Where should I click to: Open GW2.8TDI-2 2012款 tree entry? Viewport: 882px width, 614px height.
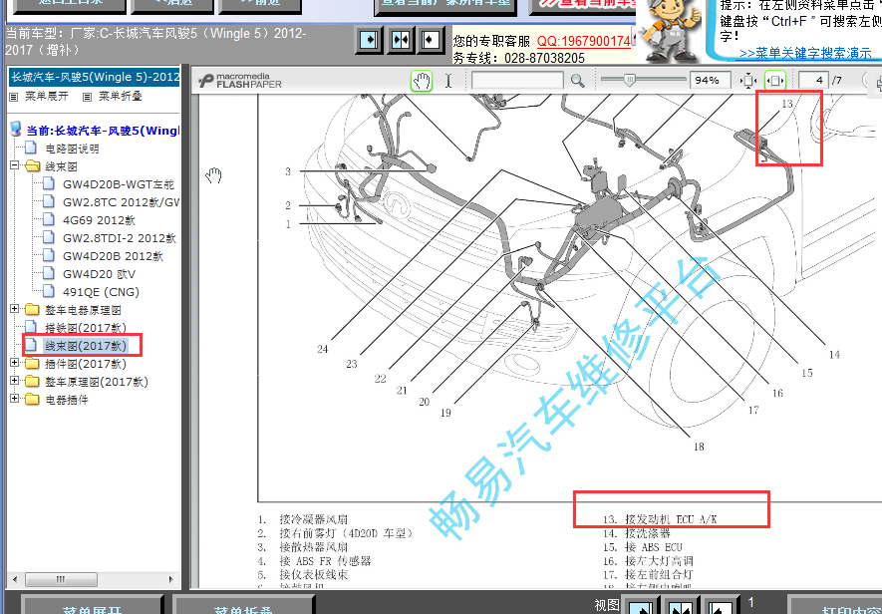(120, 238)
